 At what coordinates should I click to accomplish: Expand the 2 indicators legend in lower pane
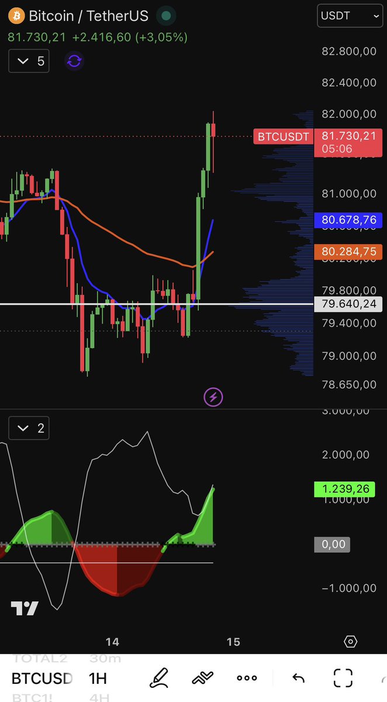click(x=29, y=428)
